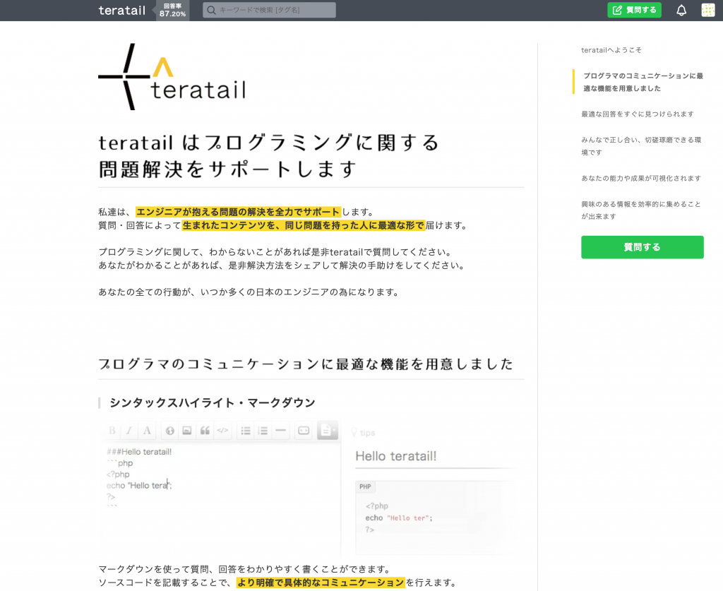Screen dimensions: 723x591
Task: Jump to 最適な回答をすぐに見つけられます section
Action: pyautogui.click(x=637, y=114)
